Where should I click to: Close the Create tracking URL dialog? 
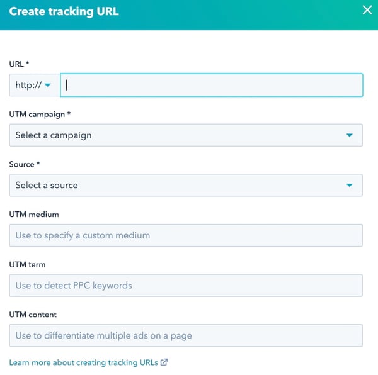pos(367,10)
